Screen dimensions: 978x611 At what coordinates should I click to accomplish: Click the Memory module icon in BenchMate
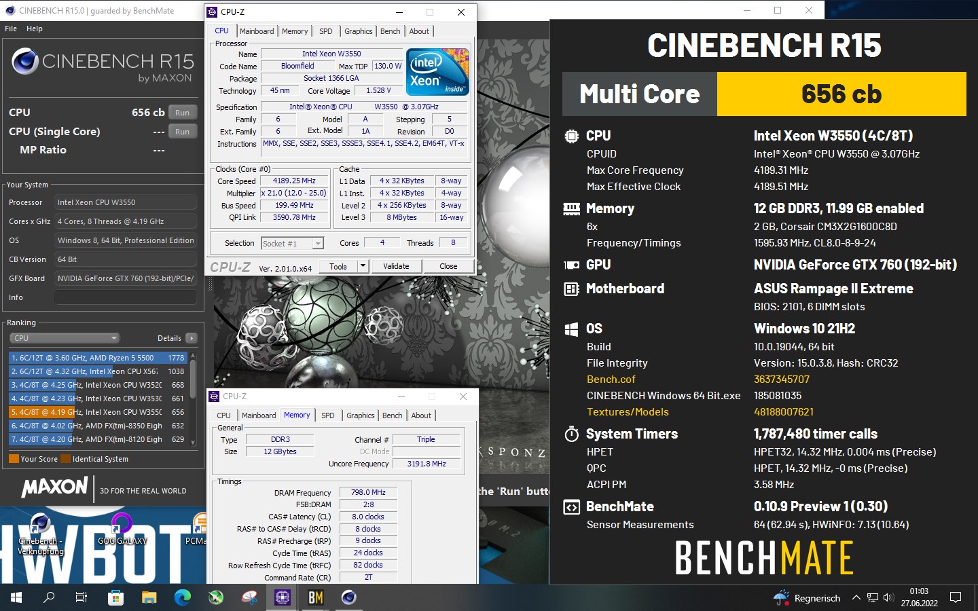click(571, 208)
